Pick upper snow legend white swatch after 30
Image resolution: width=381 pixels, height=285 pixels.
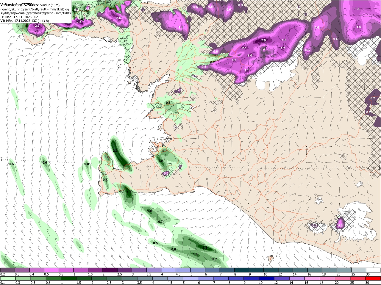click(373, 270)
